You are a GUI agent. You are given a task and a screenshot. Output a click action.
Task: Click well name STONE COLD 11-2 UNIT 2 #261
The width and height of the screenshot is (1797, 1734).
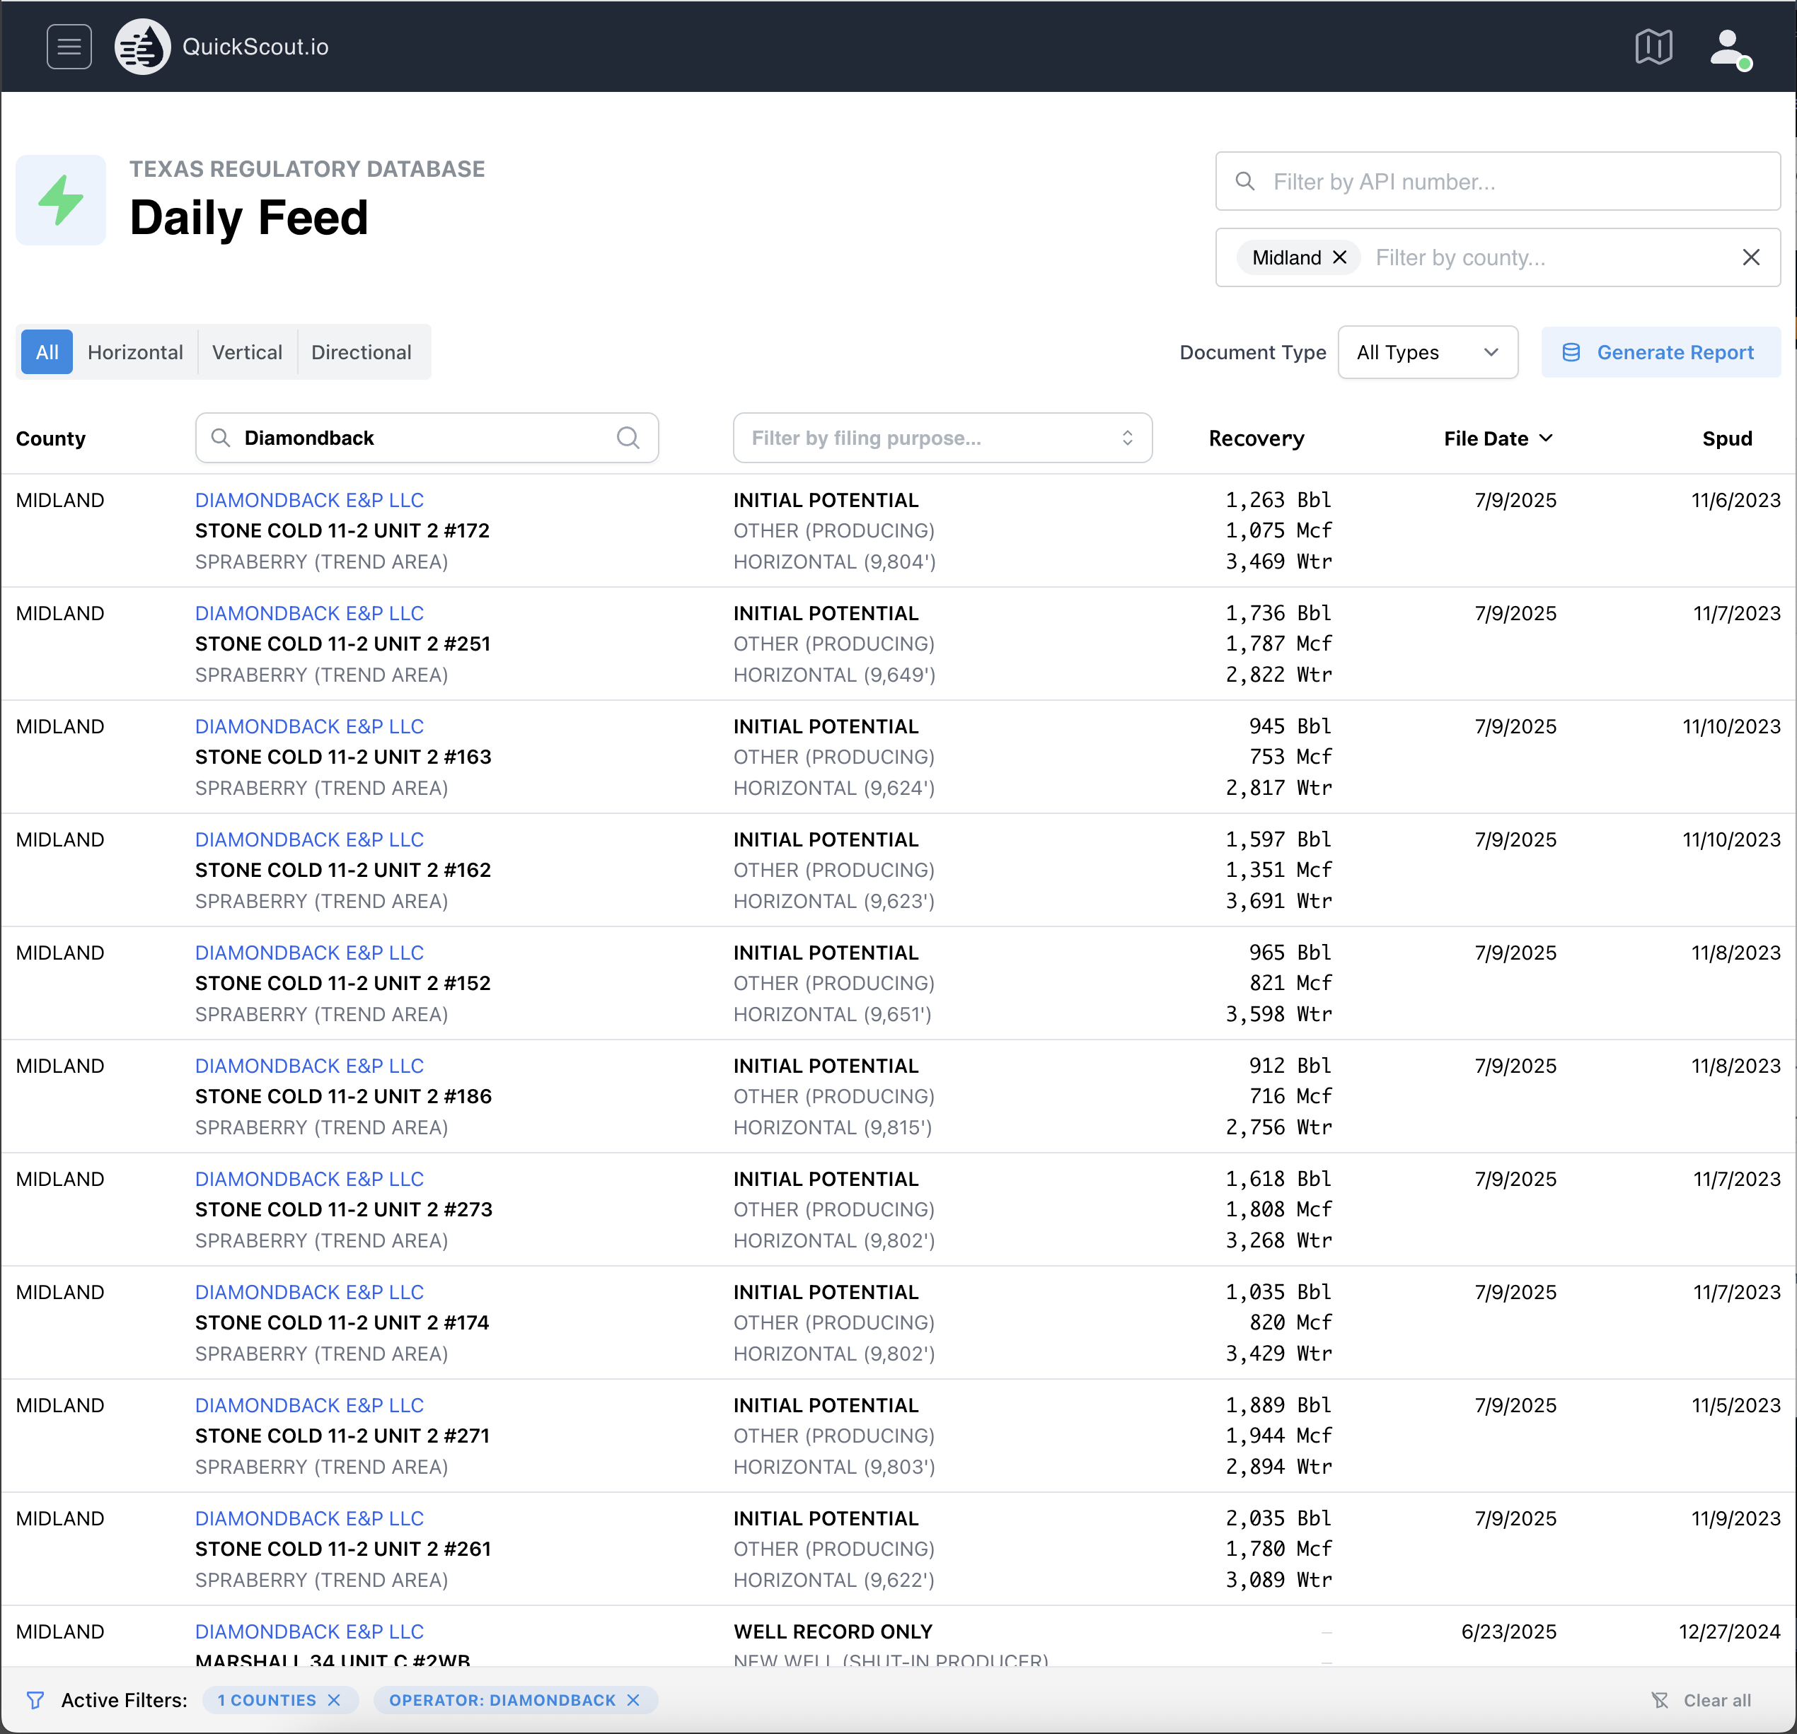coord(343,1549)
